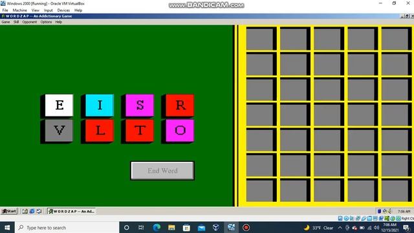Open the host volume speaker icon
The image size is (414, 233).
click(x=376, y=228)
